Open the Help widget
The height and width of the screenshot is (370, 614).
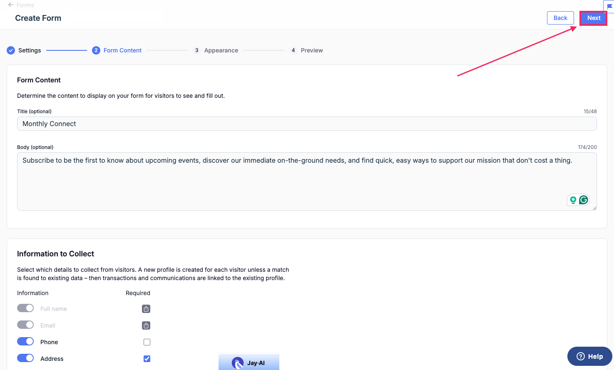pos(589,356)
